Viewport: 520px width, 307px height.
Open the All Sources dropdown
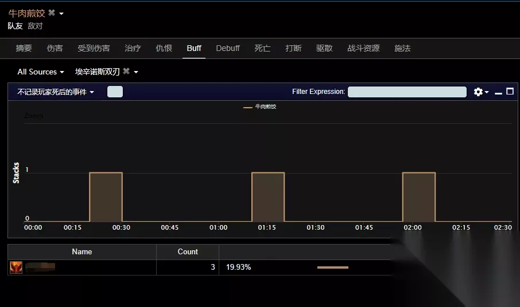click(41, 72)
